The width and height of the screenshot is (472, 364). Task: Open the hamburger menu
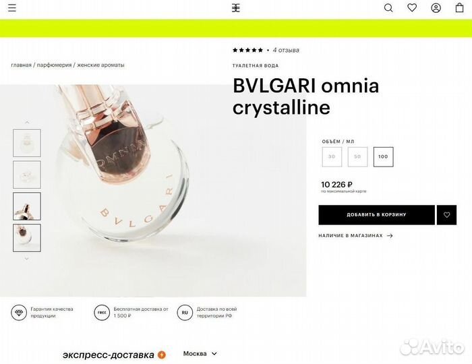point(12,8)
